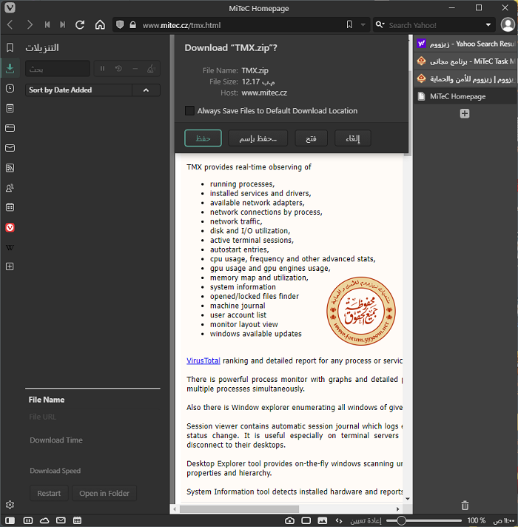
Task: Open the Window panel
Action: tap(10, 128)
